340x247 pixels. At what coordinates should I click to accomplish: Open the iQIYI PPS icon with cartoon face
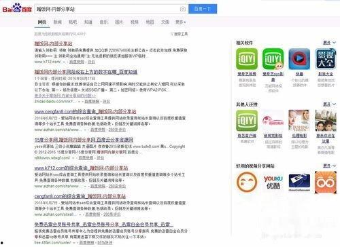coord(273,59)
